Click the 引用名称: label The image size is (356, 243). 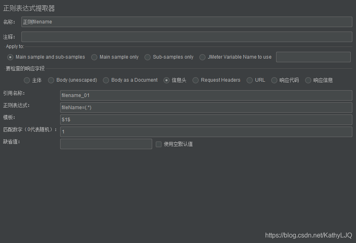(x=14, y=93)
